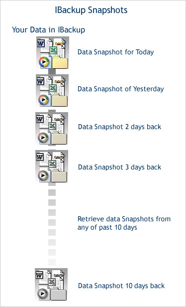Screen dimensions: 186x307
Task: Click the media player icon in 10 days back snapshot
Action: [43, 293]
